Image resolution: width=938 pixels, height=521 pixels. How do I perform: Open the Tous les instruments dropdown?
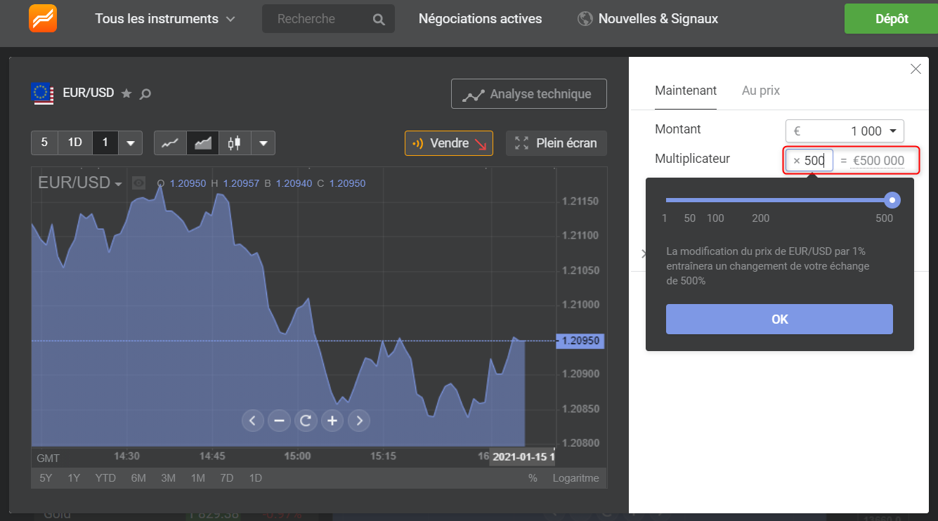(x=164, y=19)
